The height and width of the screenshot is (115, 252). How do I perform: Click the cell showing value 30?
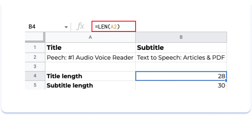[x=181, y=85]
